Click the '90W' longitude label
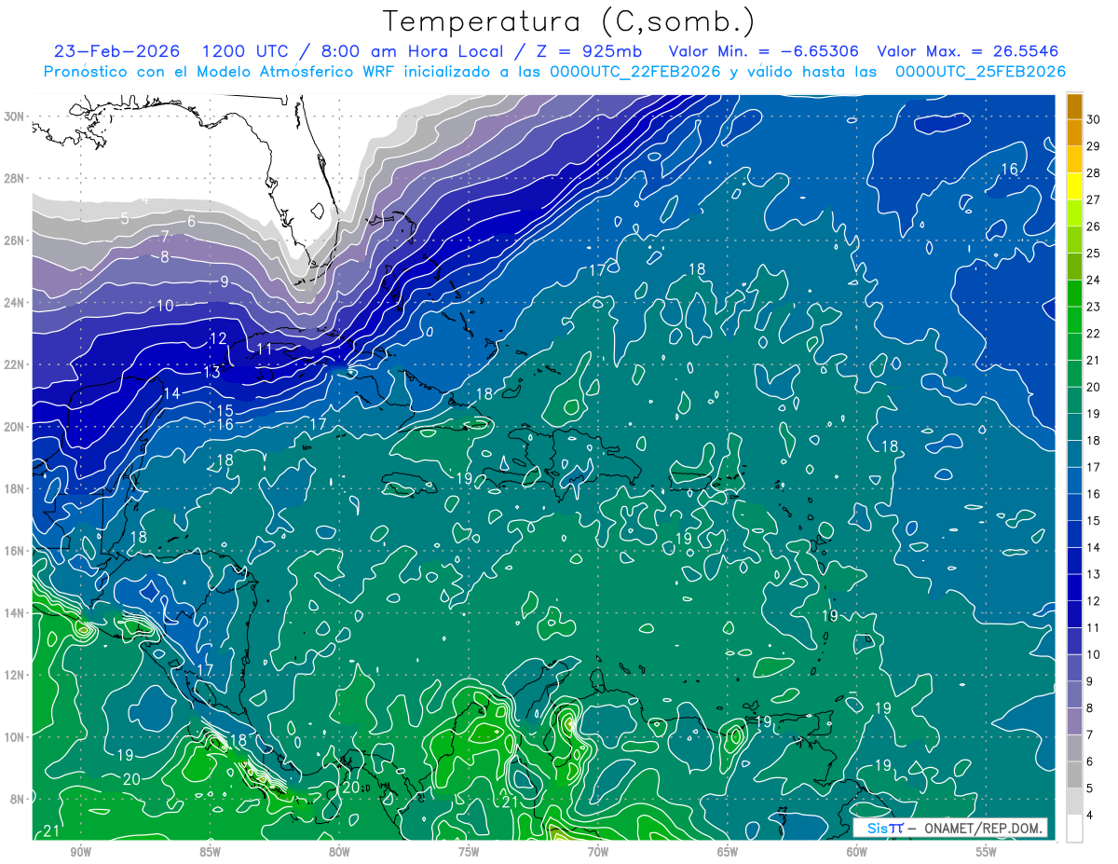 point(80,852)
